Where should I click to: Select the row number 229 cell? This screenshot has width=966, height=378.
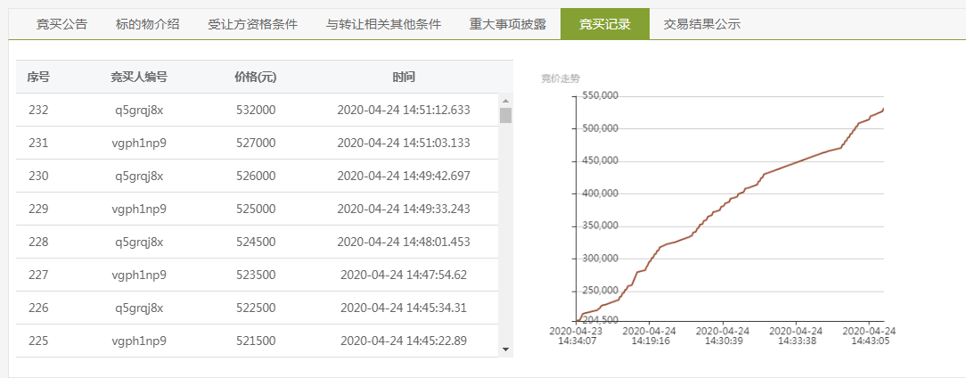38,209
